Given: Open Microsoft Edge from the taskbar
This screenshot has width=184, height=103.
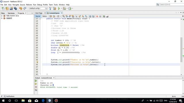Looking at the screenshot, I should [43, 100].
